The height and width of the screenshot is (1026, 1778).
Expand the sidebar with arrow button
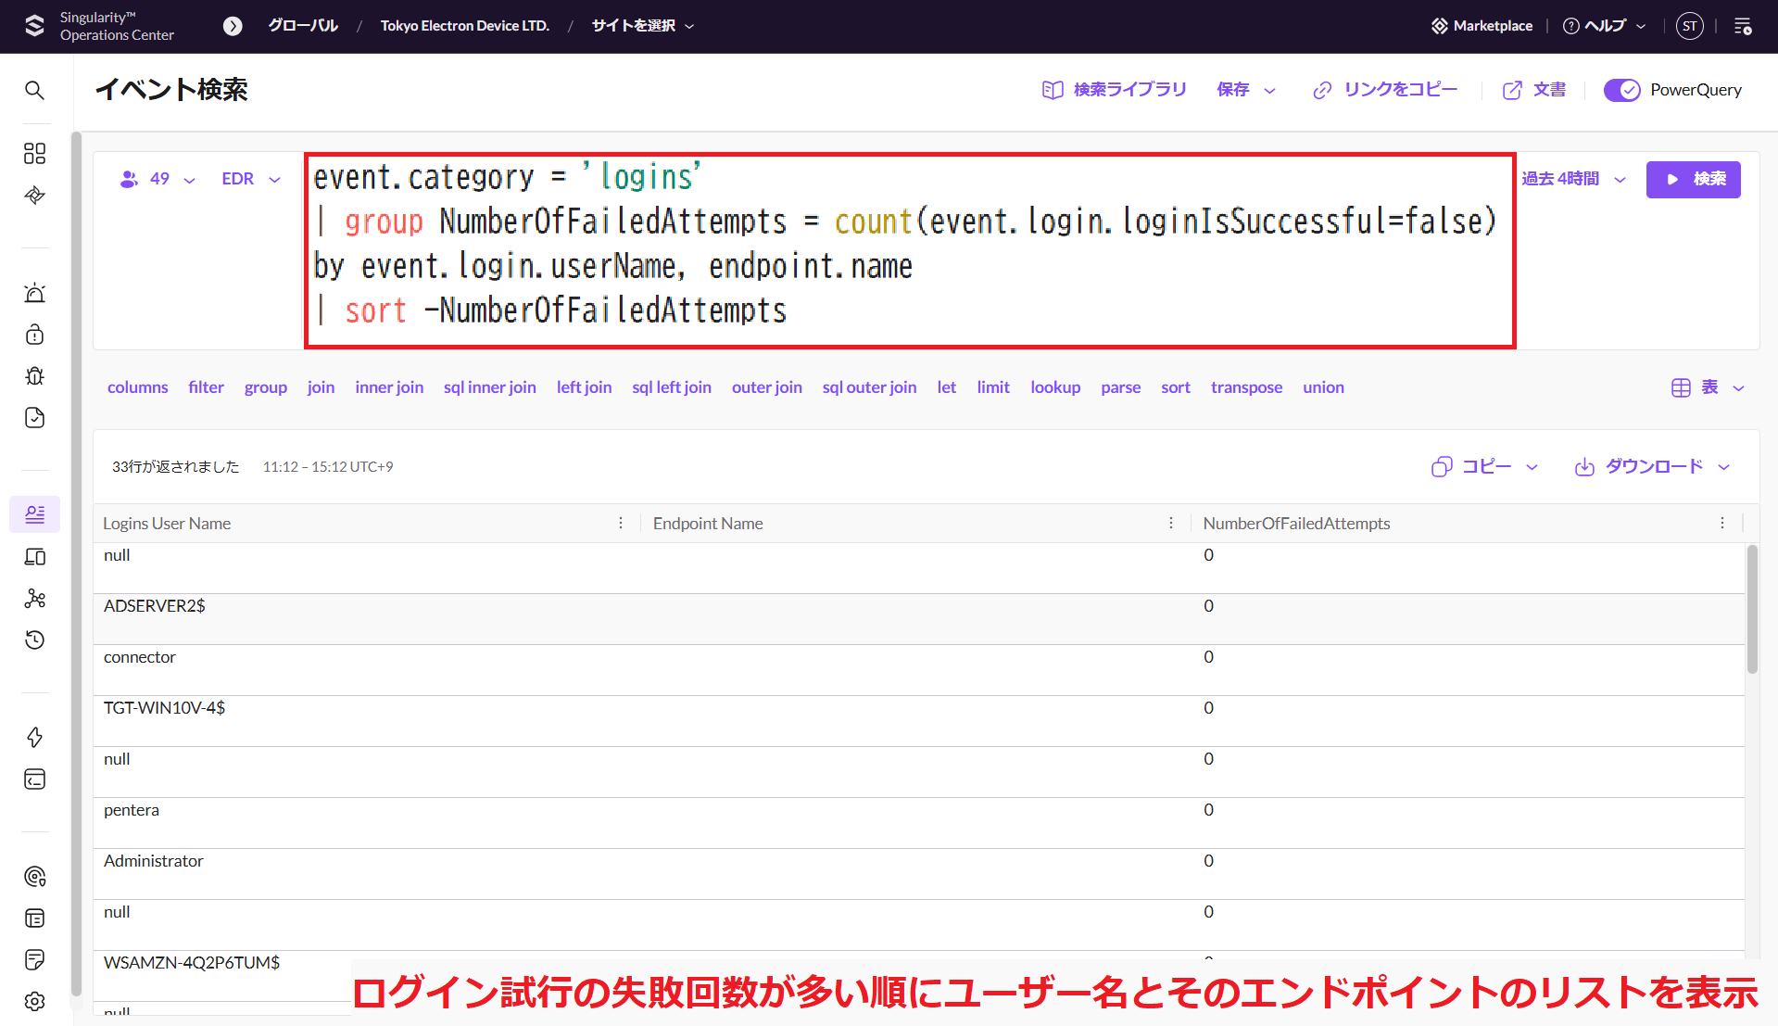point(233,26)
